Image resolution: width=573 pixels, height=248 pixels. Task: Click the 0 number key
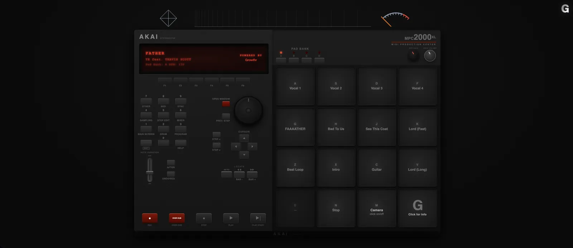(x=163, y=143)
